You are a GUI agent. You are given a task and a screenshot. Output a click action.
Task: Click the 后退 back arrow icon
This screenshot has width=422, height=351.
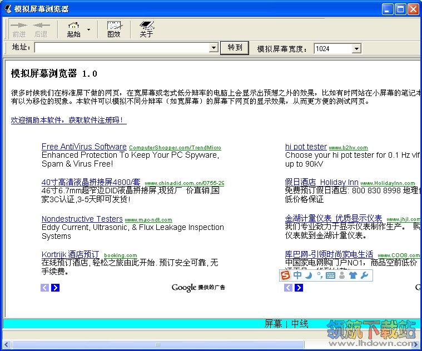coord(41,26)
